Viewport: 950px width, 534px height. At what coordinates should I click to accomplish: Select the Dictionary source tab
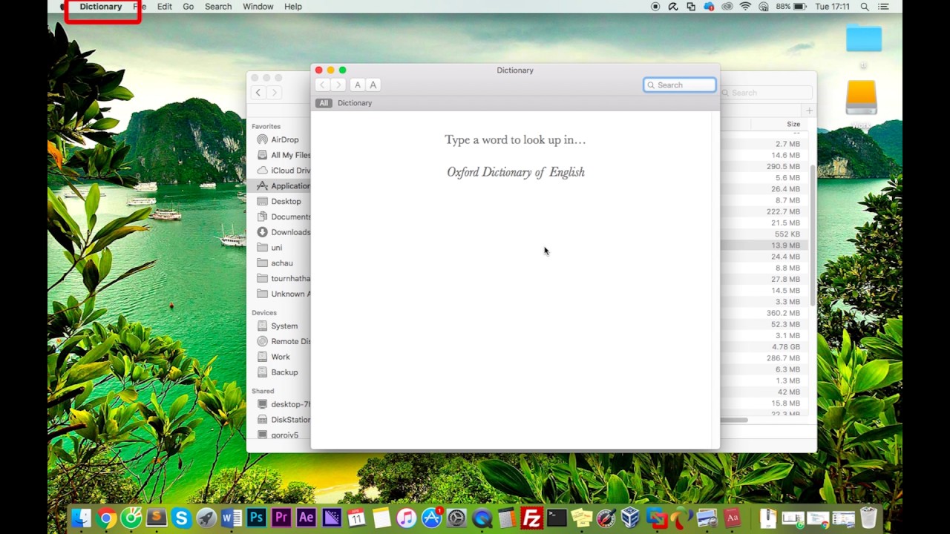tap(355, 103)
